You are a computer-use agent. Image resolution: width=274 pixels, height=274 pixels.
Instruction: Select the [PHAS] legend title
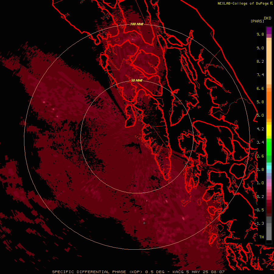click(x=257, y=21)
